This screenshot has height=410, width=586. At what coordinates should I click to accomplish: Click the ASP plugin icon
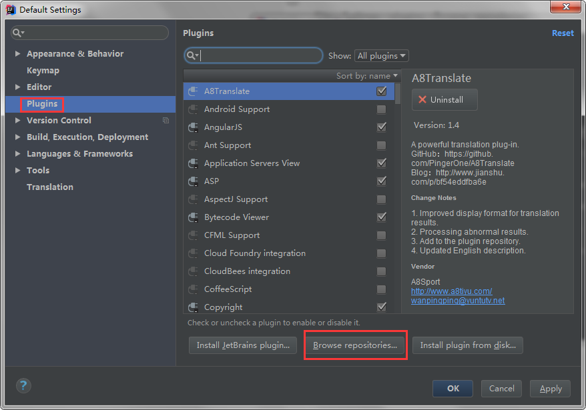[194, 181]
